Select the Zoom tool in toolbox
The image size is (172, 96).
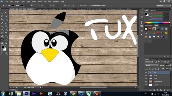point(6,43)
